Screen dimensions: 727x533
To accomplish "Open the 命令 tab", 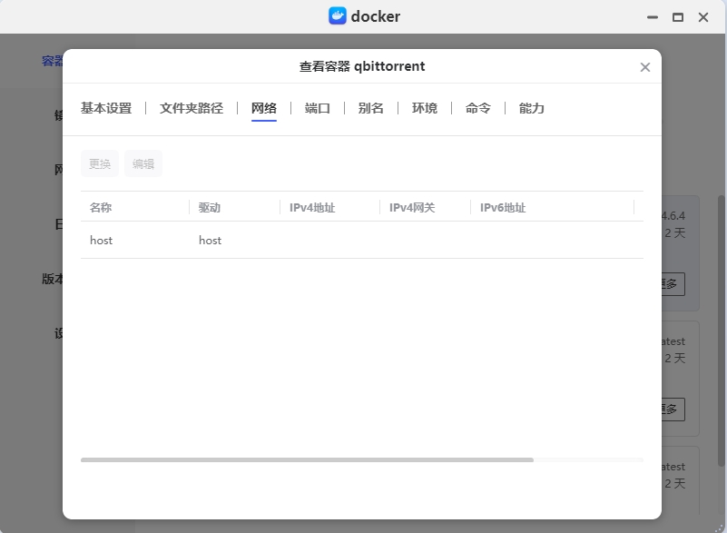I will (x=478, y=108).
